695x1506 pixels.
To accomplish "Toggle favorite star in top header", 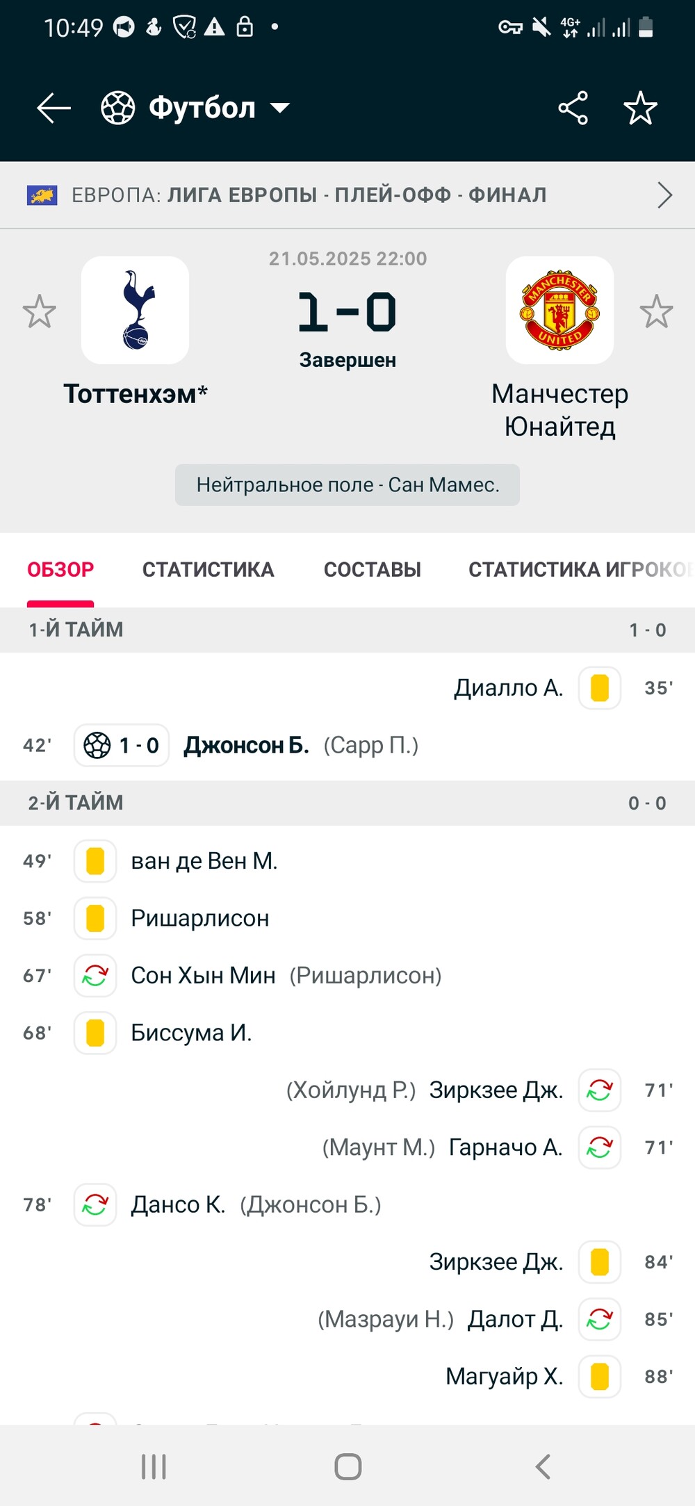I will pyautogui.click(x=640, y=108).
